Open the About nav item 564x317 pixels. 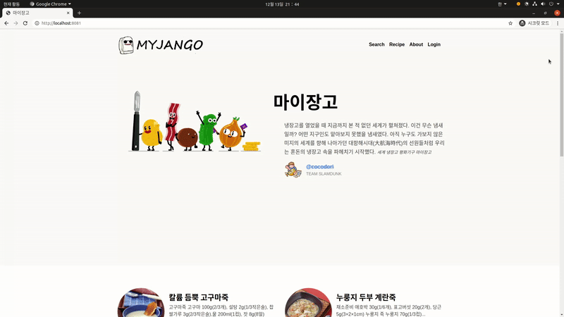(x=416, y=44)
